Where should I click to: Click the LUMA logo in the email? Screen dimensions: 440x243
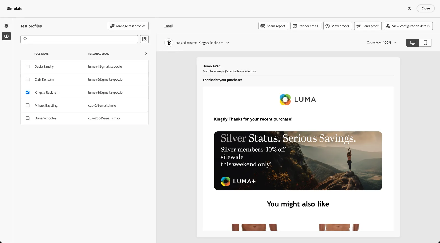[x=298, y=99]
